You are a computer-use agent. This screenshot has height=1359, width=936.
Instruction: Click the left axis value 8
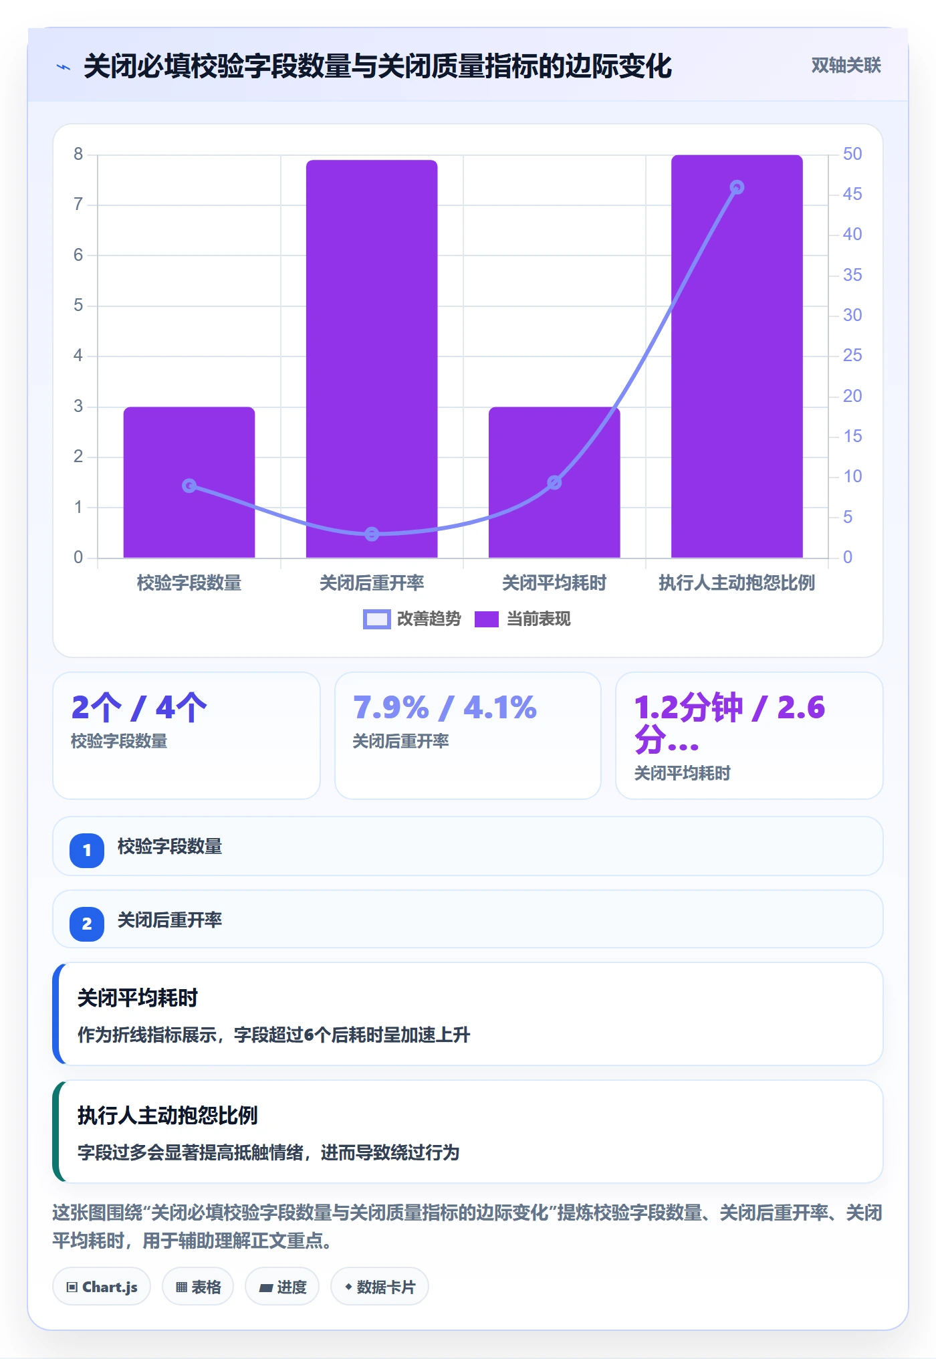(78, 154)
